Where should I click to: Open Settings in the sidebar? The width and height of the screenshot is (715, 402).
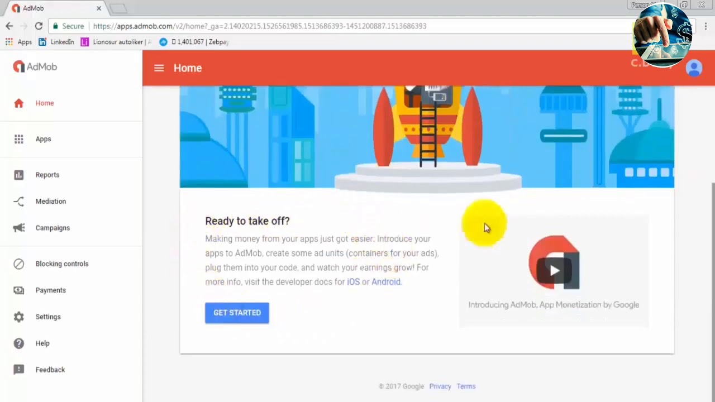(x=48, y=317)
